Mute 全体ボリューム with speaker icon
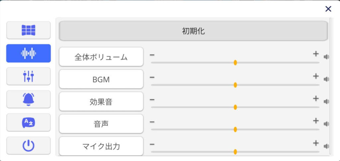340x161 pixels. click(x=326, y=57)
